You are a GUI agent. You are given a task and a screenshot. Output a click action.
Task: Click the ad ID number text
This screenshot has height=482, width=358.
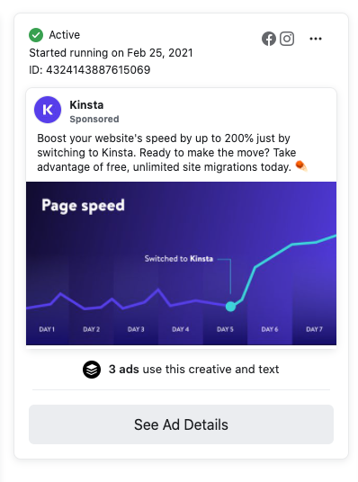[x=90, y=70]
